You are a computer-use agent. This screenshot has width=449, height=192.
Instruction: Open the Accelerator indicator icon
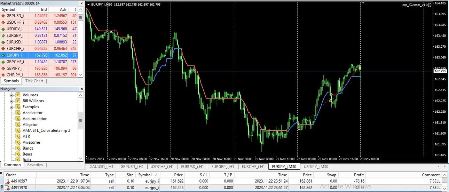coord(17,113)
